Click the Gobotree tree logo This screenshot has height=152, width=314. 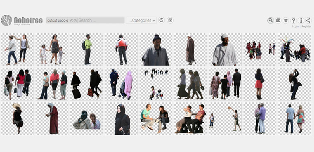click(x=7, y=20)
